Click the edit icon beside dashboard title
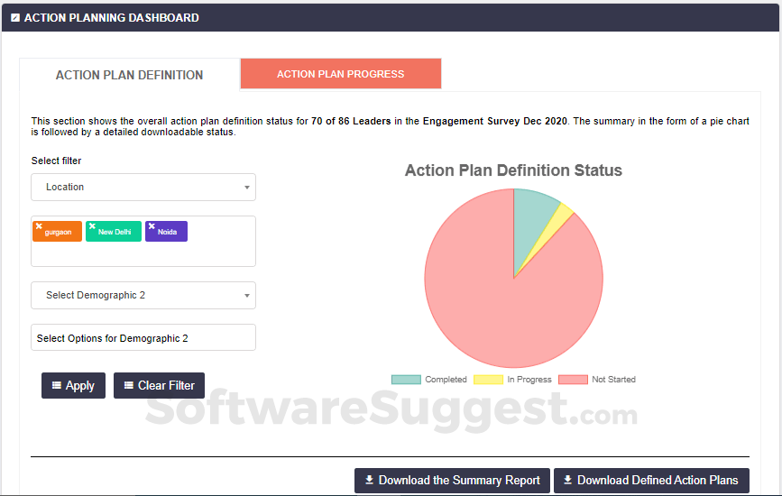Viewport: 782px width, 496px height. [x=15, y=18]
